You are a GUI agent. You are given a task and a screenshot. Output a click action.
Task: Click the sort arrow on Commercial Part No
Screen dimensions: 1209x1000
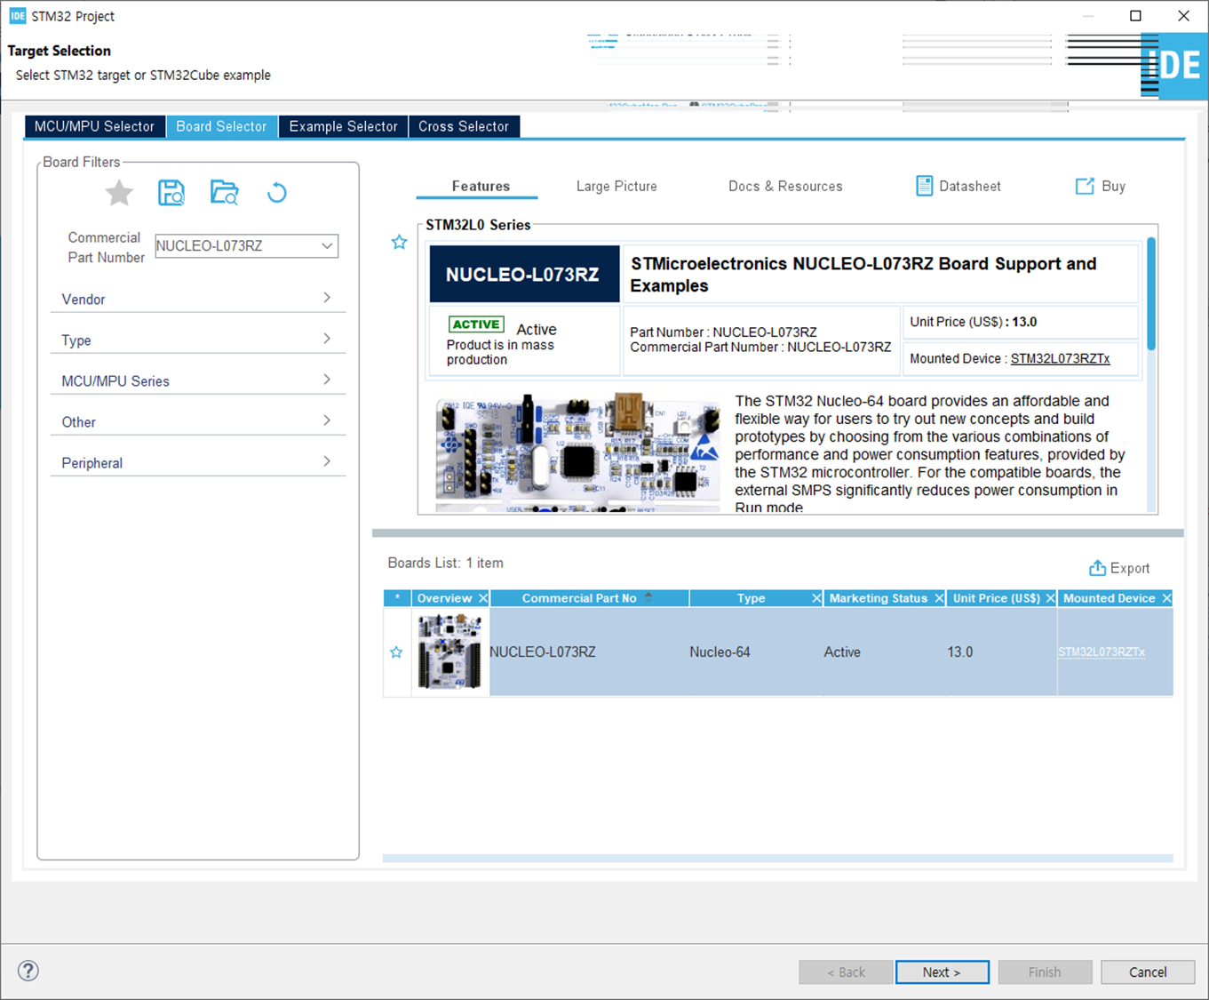click(x=648, y=597)
